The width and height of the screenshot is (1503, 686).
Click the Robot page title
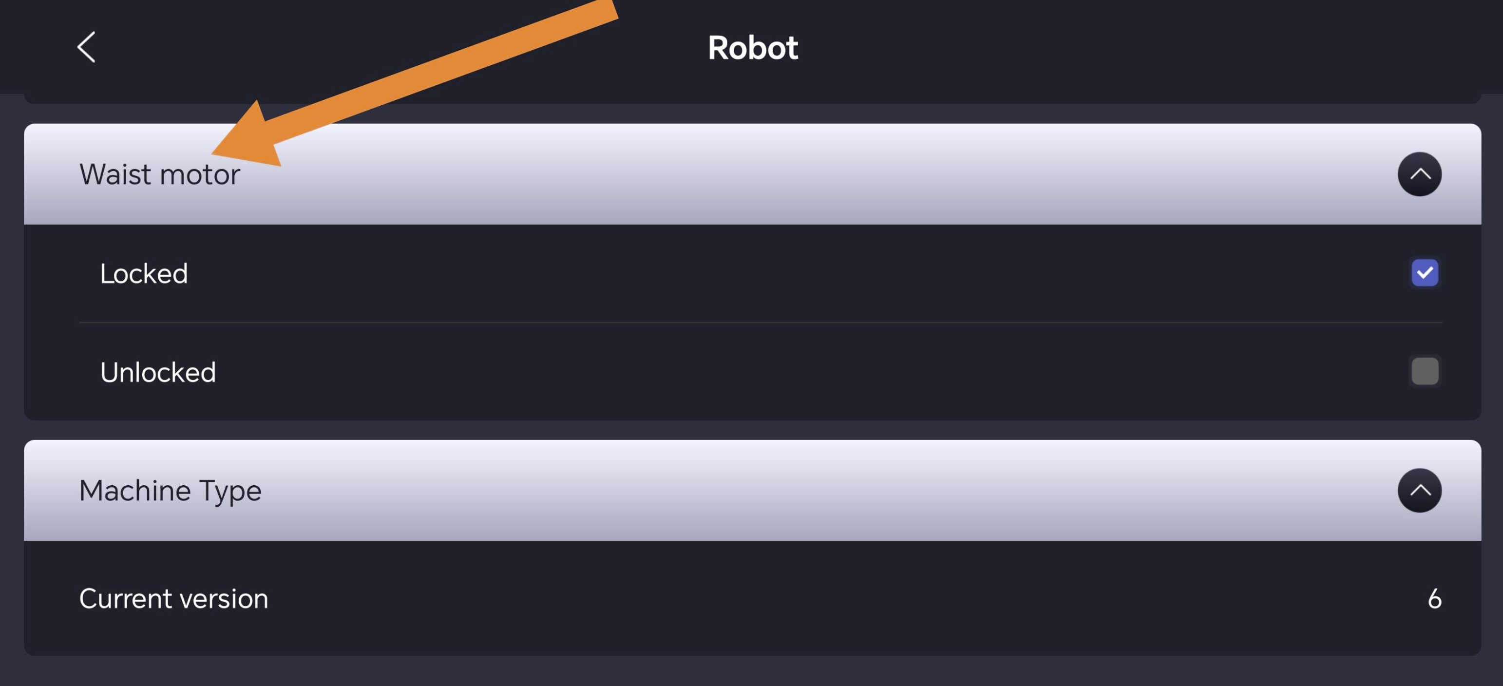pos(752,47)
